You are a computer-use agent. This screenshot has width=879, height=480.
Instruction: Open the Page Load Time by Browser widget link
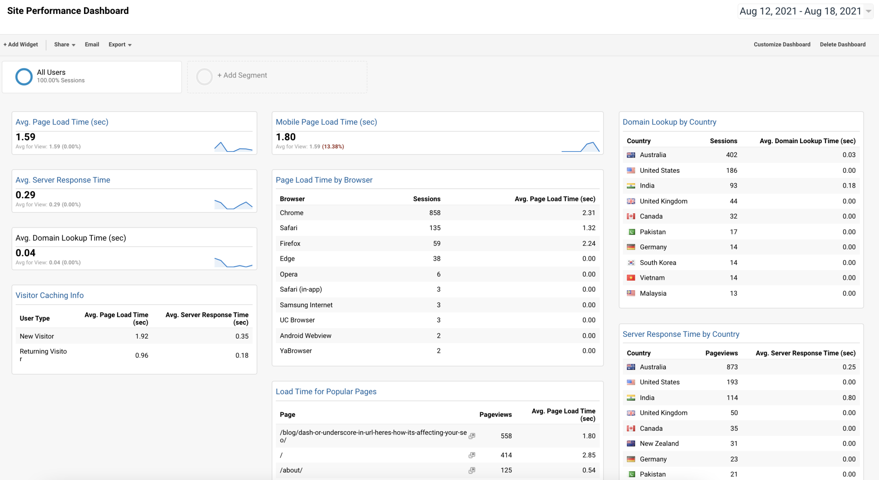pyautogui.click(x=324, y=180)
